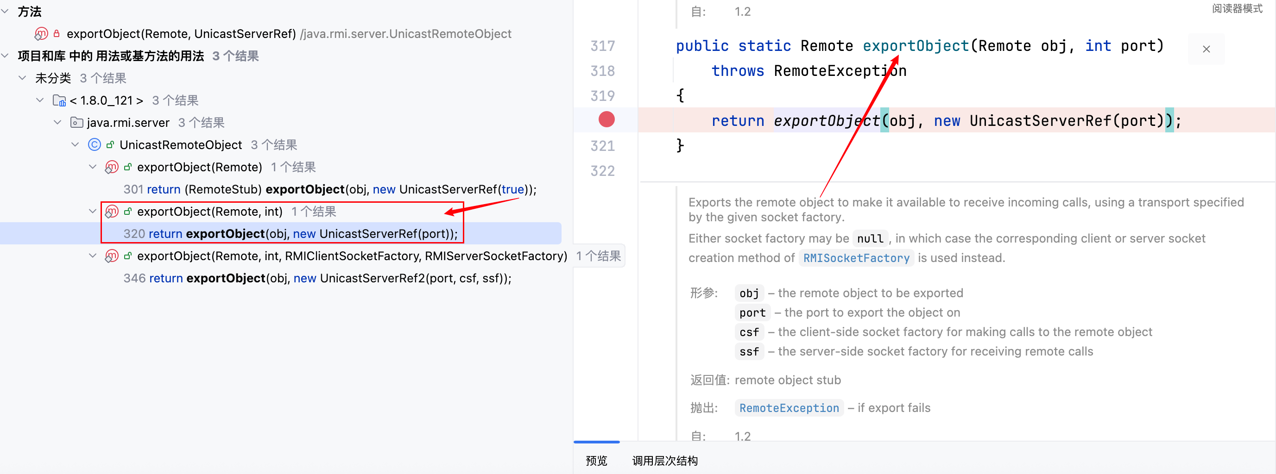This screenshot has width=1276, height=474.
Task: Click method icon of exportObject with socket factories
Action: coord(112,256)
